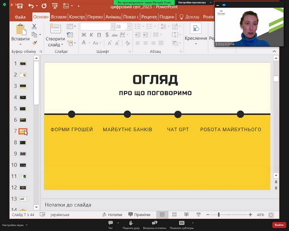Fit slide to current window icon
The width and height of the screenshot is (289, 231).
tap(271, 215)
